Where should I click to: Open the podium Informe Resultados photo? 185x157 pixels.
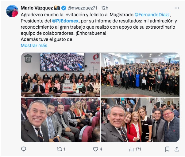point(60,74)
